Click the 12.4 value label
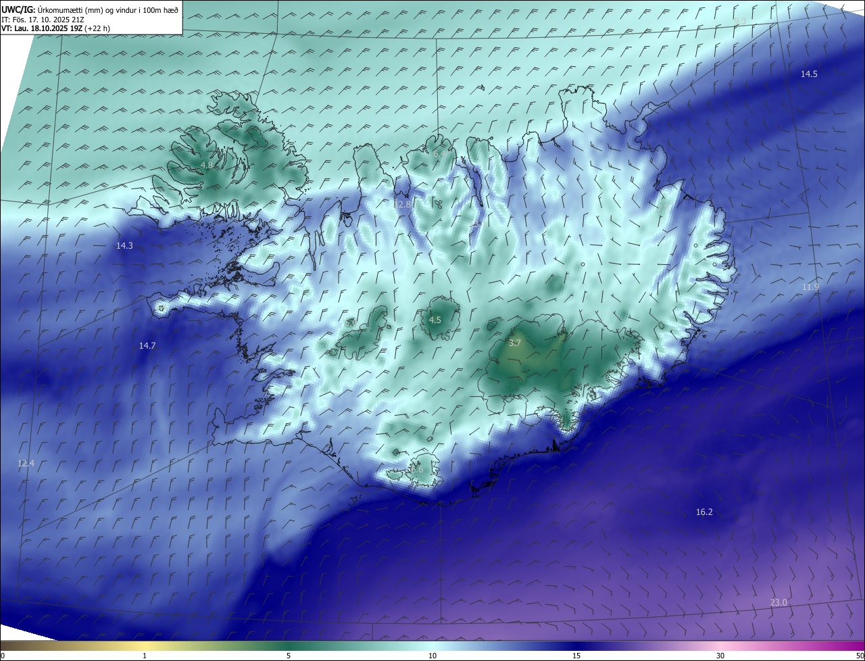This screenshot has height=661, width=865. [x=26, y=463]
